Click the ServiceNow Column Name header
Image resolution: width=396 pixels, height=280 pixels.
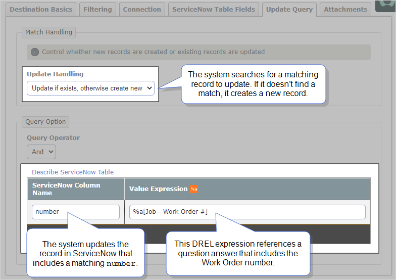pos(76,189)
